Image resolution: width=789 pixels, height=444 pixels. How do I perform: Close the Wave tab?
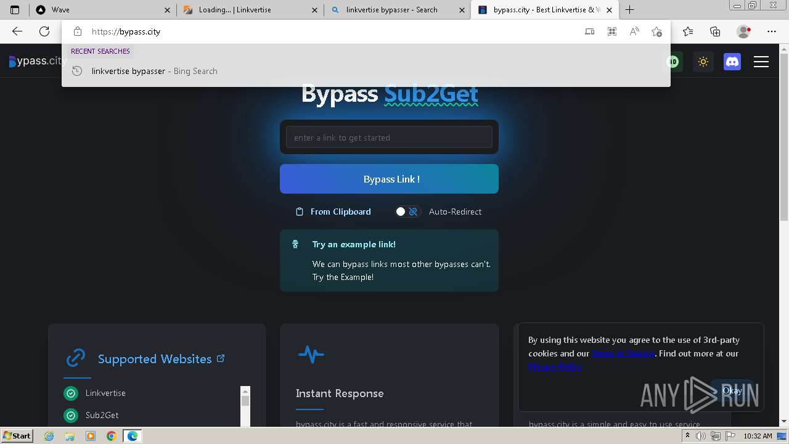167,10
